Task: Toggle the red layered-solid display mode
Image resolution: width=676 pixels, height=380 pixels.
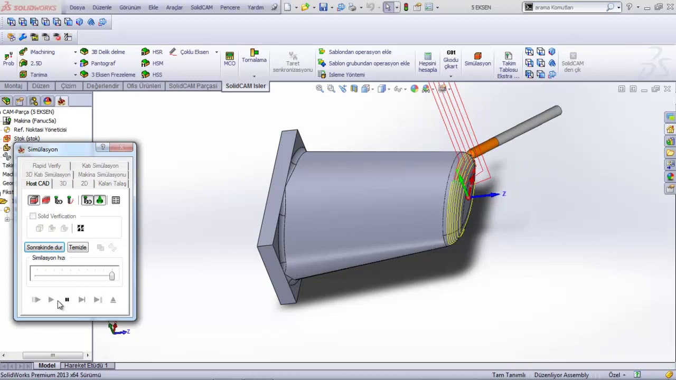Action: pos(46,200)
